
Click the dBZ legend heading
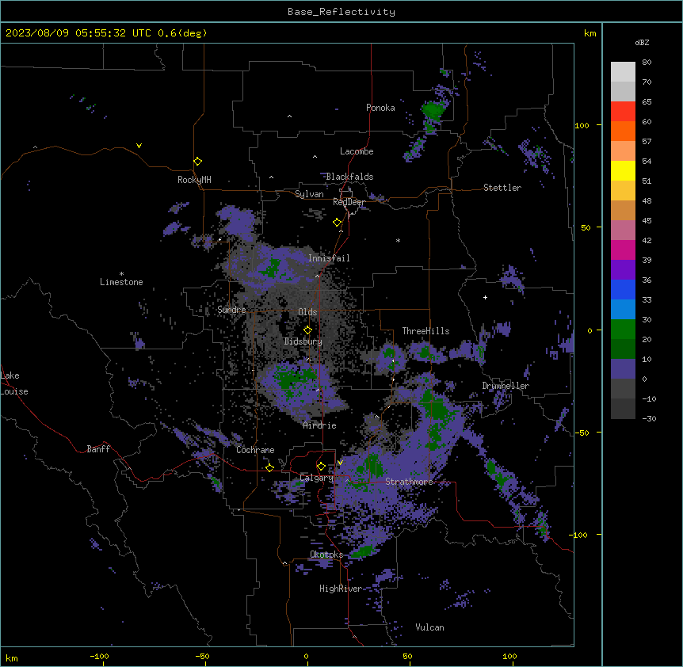pos(642,43)
